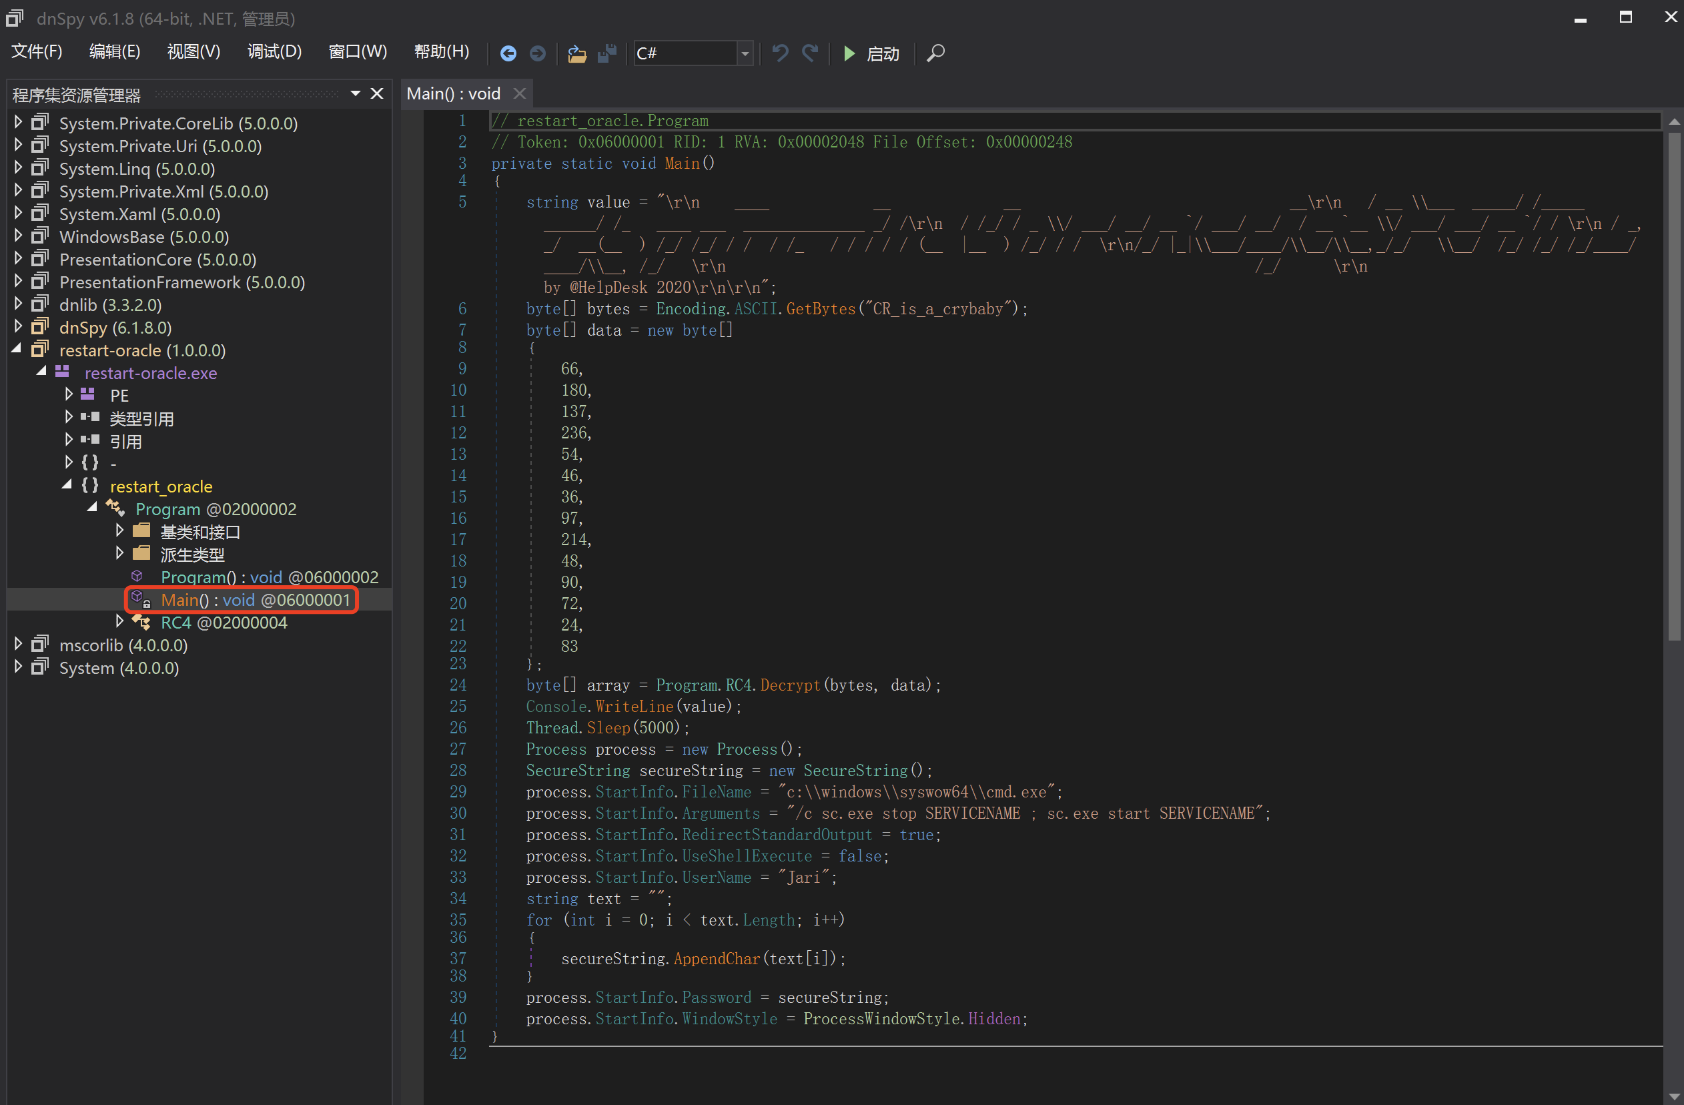Collapse the restart-oracle assembly node
This screenshot has height=1105, width=1684.
pos(17,350)
